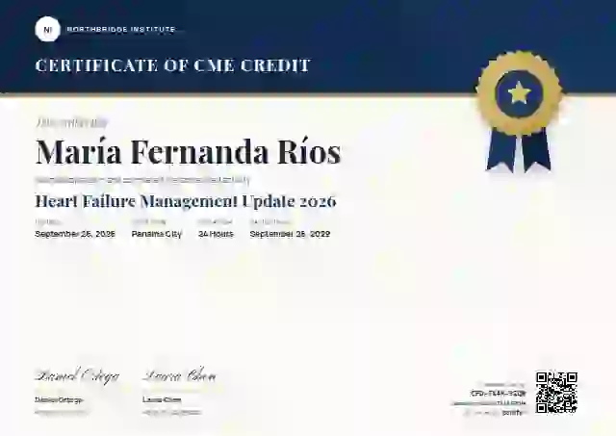Click the first handwritten signature on the left
This screenshot has width=616, height=436.
[77, 376]
